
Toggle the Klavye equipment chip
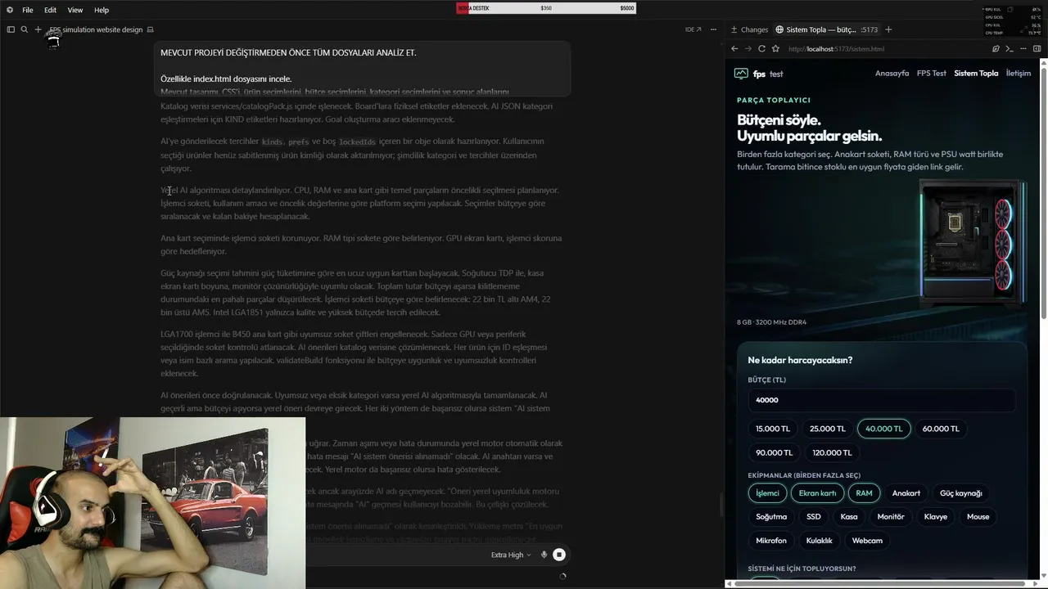[x=936, y=517]
